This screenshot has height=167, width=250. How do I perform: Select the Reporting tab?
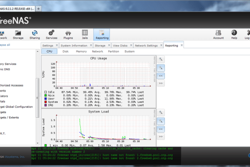[171, 45]
